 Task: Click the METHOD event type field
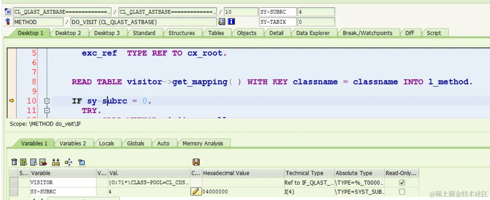tap(38, 22)
